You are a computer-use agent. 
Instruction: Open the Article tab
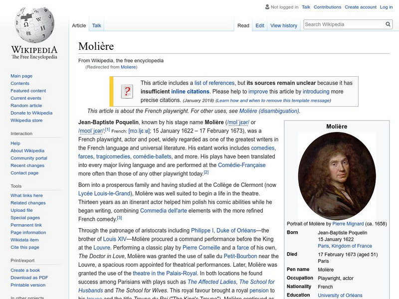pyautogui.click(x=79, y=25)
